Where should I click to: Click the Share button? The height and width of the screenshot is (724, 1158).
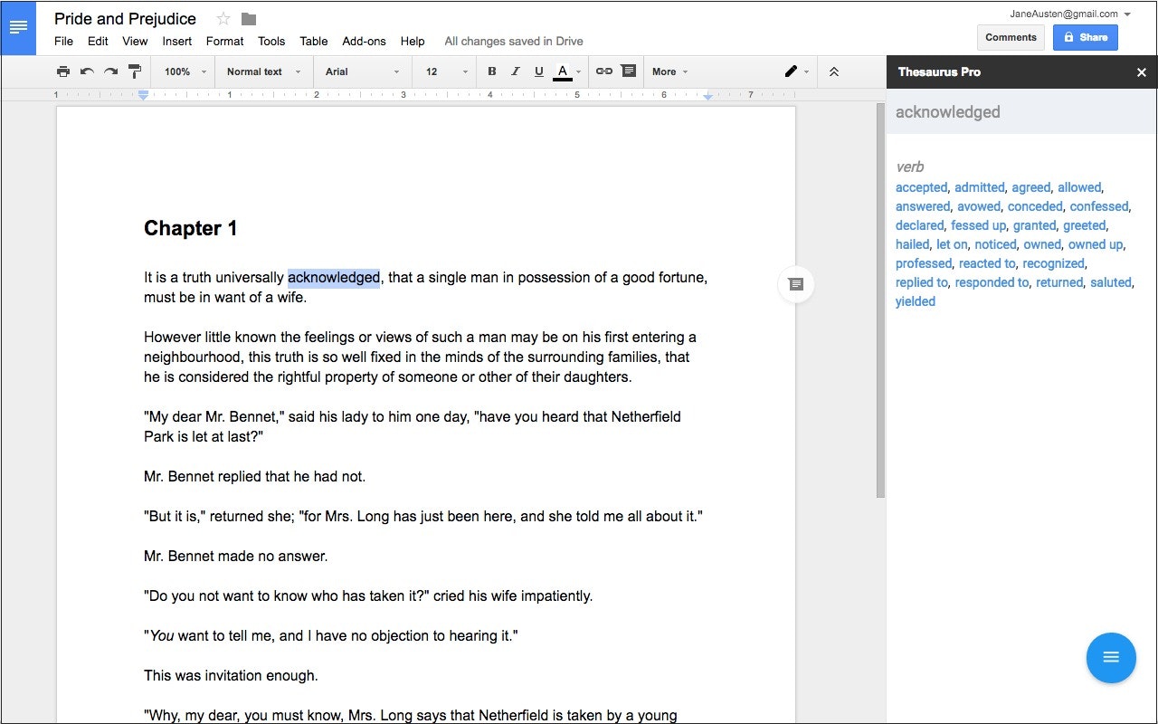pyautogui.click(x=1085, y=37)
